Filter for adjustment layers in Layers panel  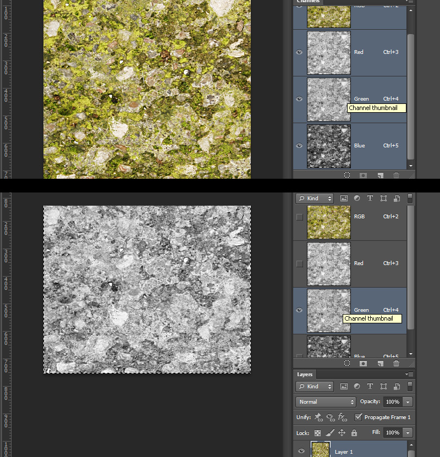click(356, 386)
